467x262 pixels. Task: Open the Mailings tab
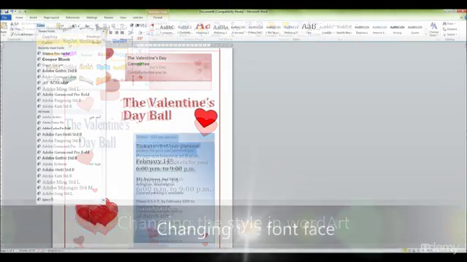(x=92, y=17)
